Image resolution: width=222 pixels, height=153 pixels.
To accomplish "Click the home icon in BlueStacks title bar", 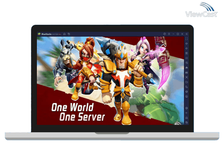I will click(x=64, y=34).
